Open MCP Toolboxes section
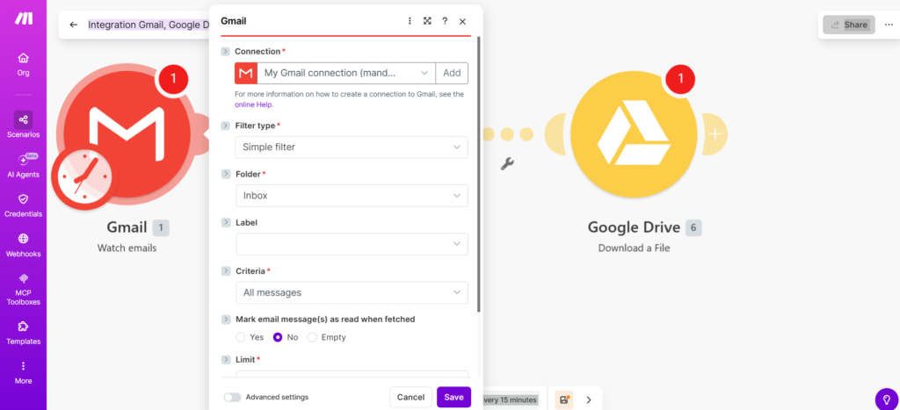The width and height of the screenshot is (900, 410). coord(23,290)
